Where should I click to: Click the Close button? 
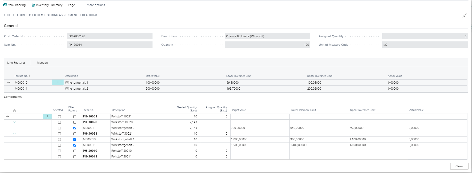click(459, 166)
